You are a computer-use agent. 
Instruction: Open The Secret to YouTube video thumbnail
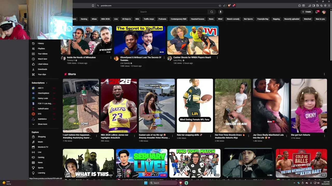140,40
